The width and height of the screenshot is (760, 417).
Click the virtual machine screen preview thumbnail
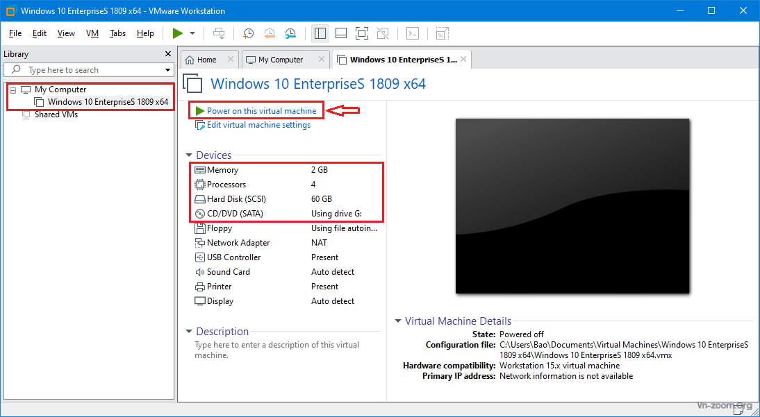(572, 206)
